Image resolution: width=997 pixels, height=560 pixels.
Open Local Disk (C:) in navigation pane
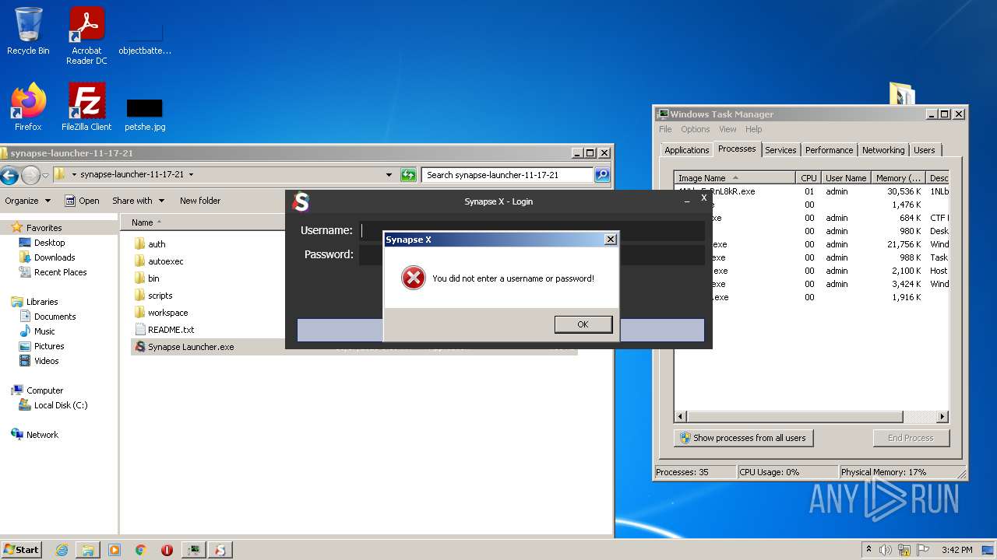[x=60, y=405]
